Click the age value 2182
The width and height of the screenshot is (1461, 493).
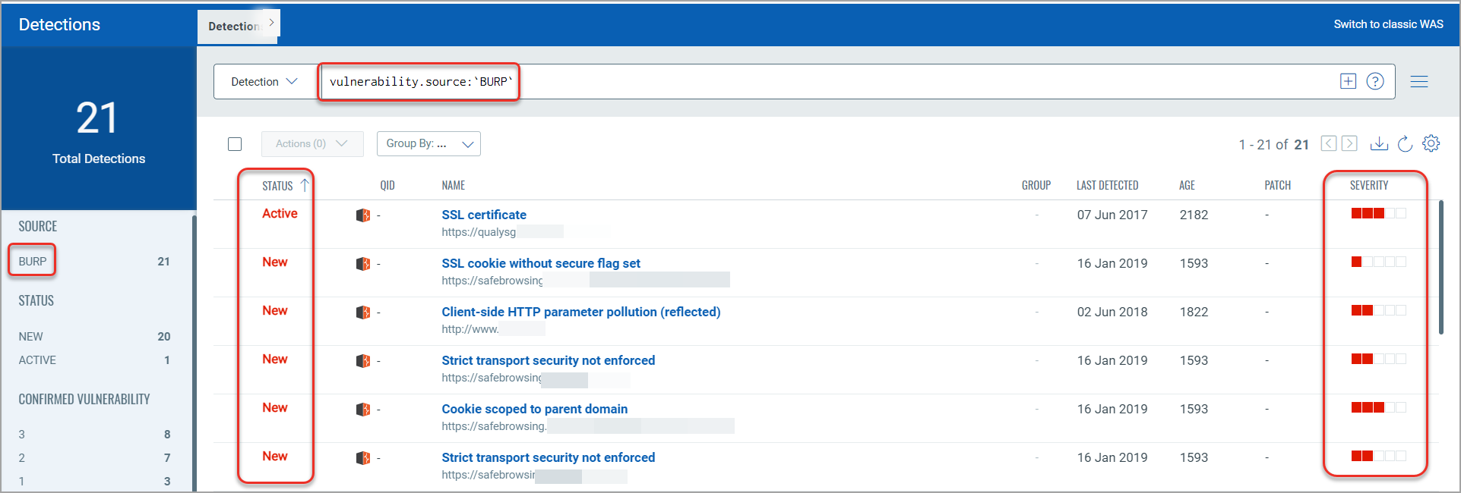[x=1194, y=215]
